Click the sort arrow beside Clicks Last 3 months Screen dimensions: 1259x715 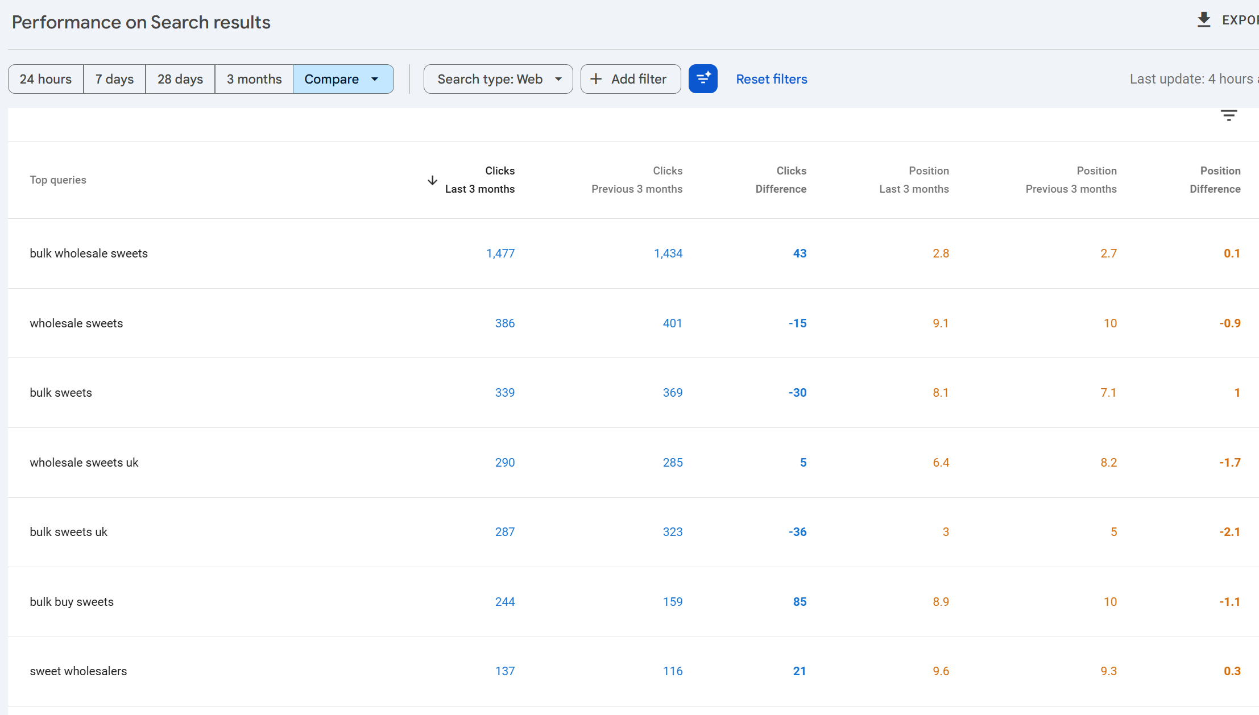coord(432,180)
